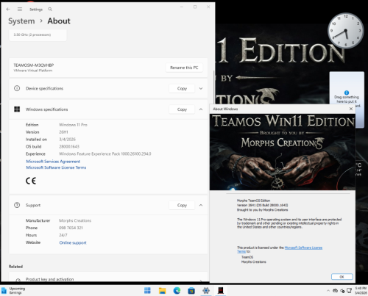Click the Settings search magnifier icon
The width and height of the screenshot is (368, 296).
(x=50, y=10)
